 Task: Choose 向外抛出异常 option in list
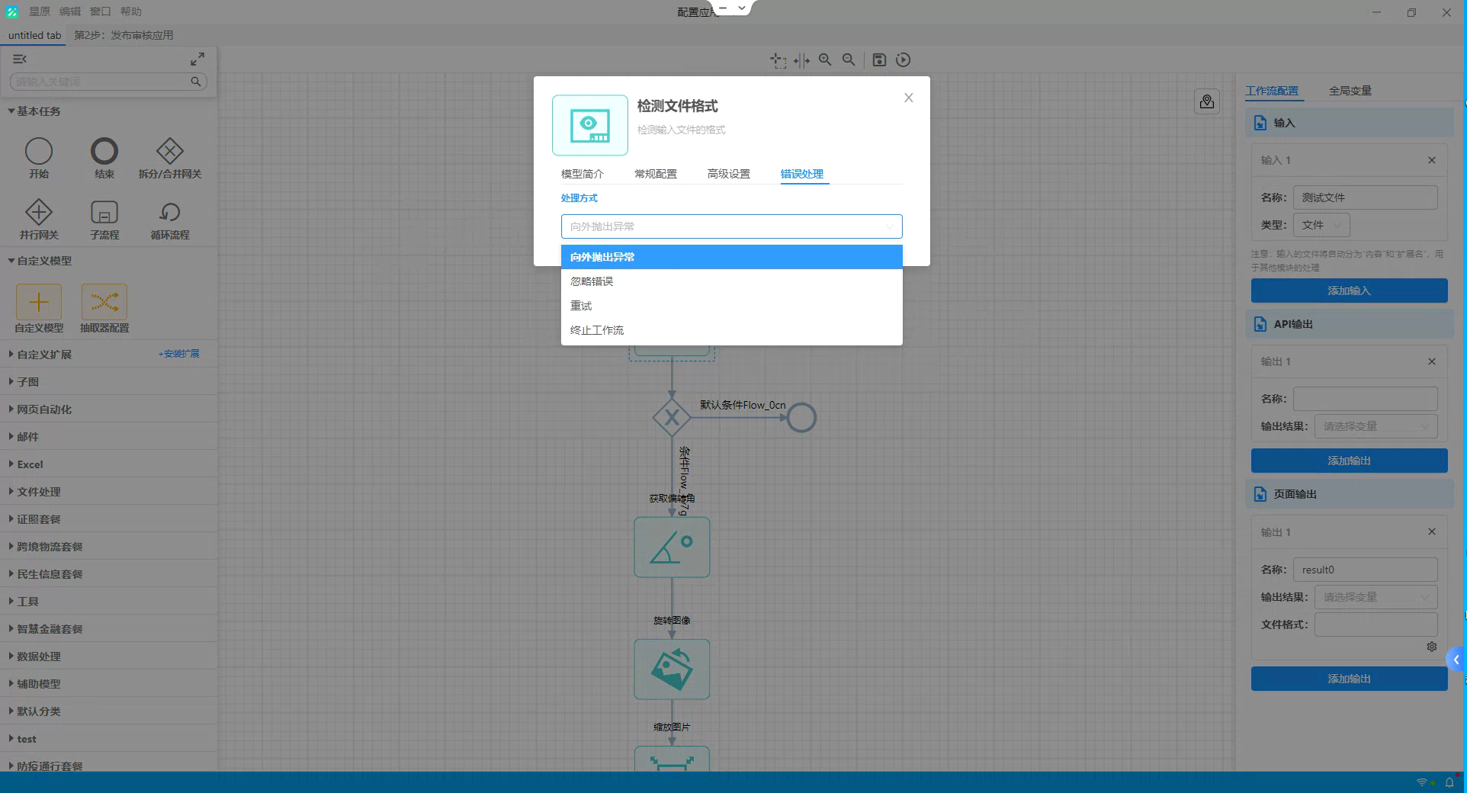[x=731, y=257]
